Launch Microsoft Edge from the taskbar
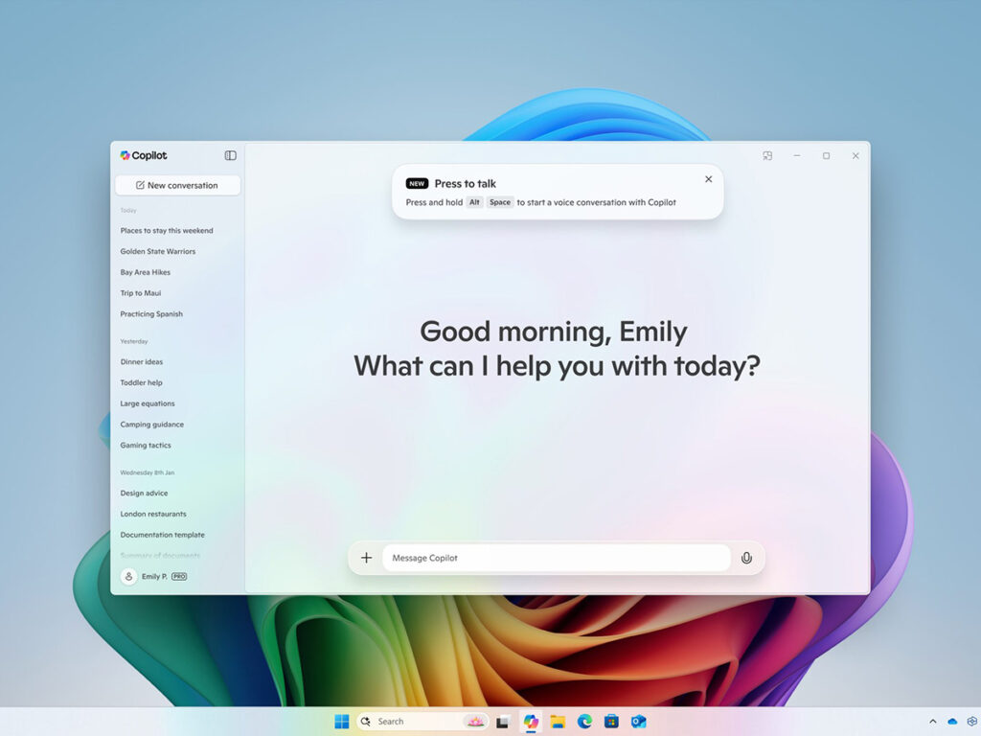 coord(583,721)
